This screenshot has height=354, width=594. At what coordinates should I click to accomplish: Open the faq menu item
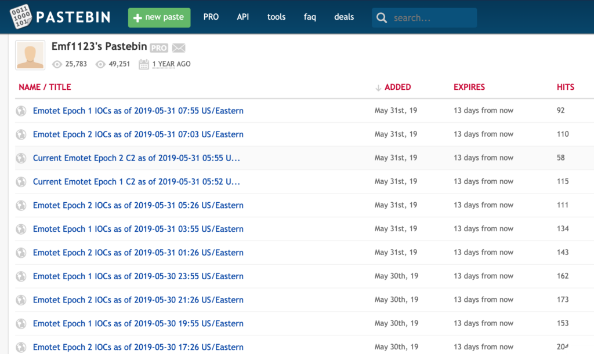[310, 17]
